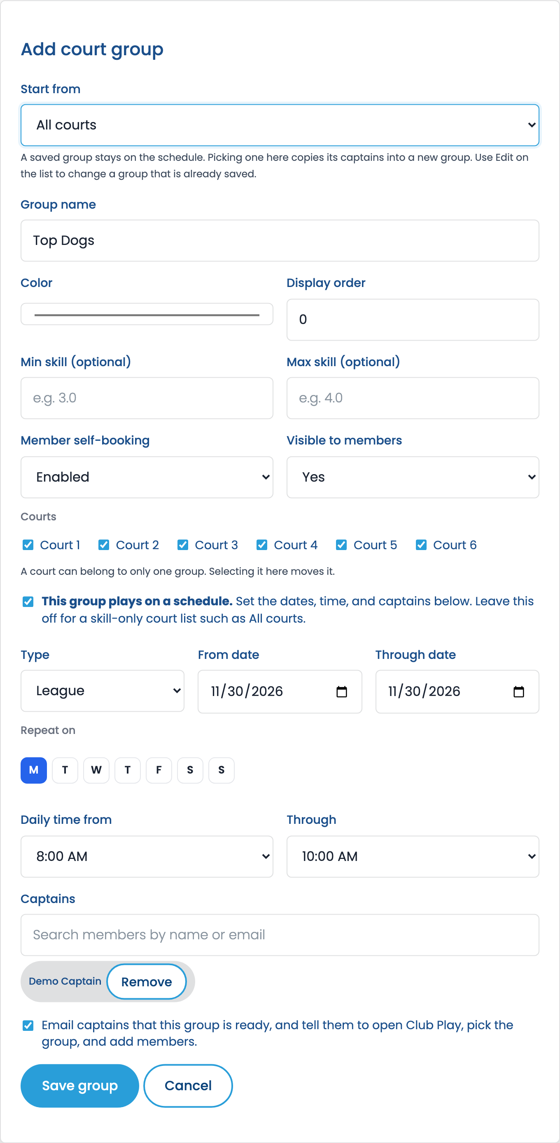The height and width of the screenshot is (1143, 560).
Task: Open the Through date calendar picker icon
Action: (518, 691)
